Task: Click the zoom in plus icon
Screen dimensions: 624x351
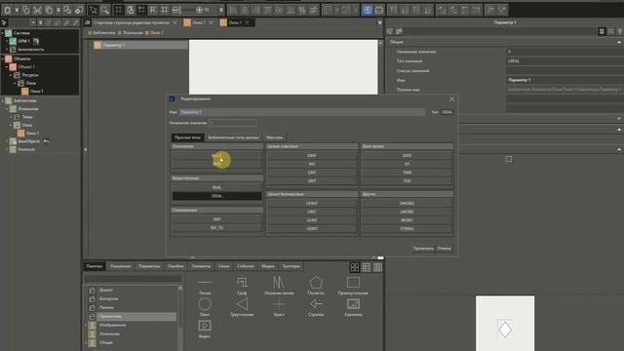Action: (199, 10)
